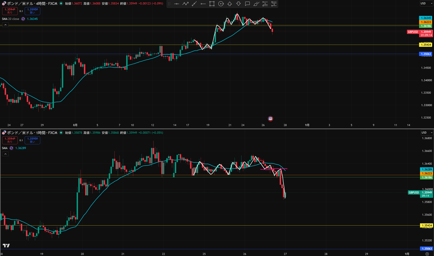Viewport: 434px width, 256px height.
Task: Click lot size 0.1 on 4-hour chart
Action: pyautogui.click(x=21, y=11)
